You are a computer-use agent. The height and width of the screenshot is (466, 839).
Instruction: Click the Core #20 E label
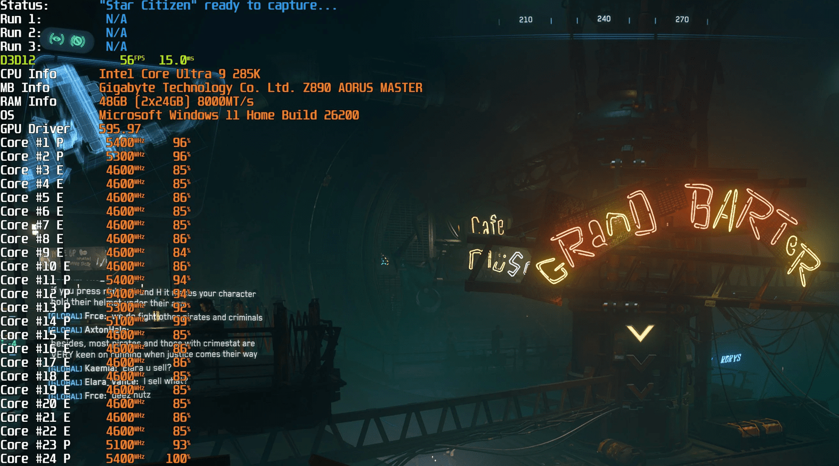[x=35, y=404]
